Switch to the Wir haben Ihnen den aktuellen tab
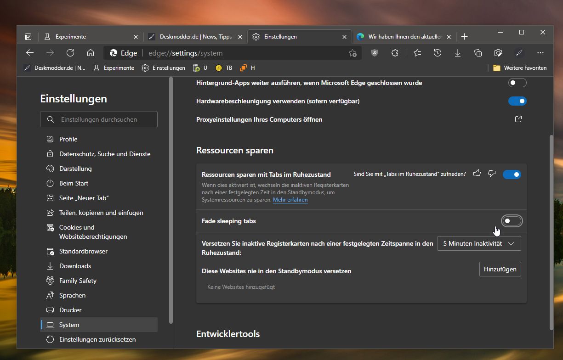Screen dimensions: 563x360 click(404, 37)
